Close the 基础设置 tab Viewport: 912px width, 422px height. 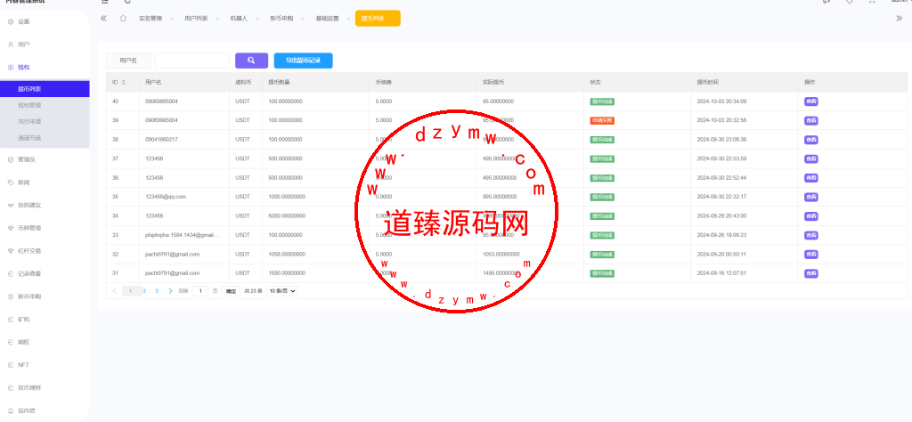click(x=348, y=20)
